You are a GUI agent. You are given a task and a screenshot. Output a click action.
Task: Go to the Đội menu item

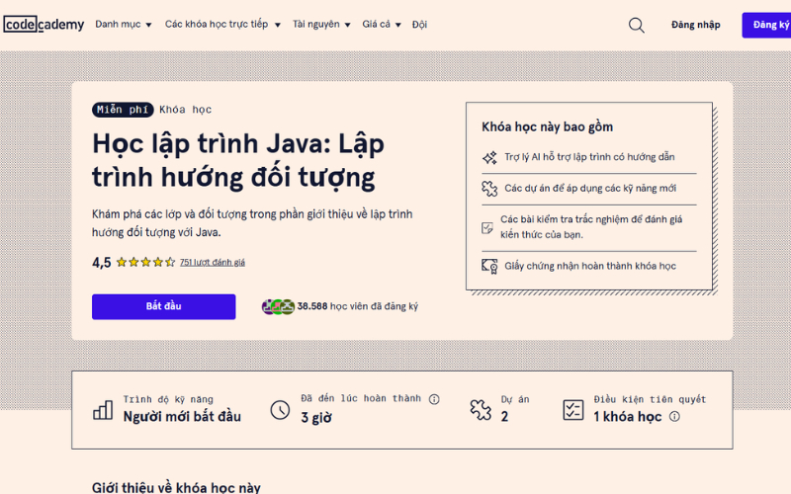tap(419, 24)
